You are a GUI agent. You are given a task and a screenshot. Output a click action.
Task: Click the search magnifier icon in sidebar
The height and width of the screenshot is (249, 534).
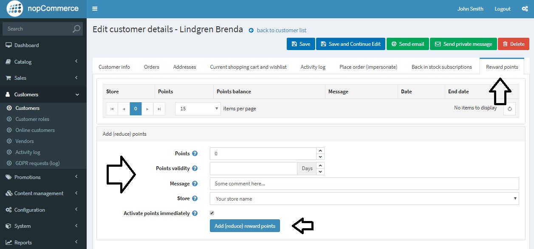76,29
